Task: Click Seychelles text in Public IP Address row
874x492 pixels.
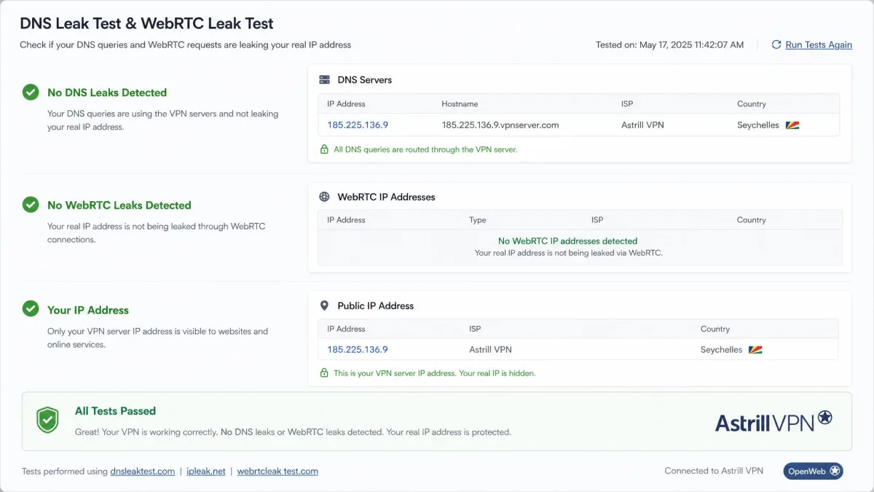Action: [x=722, y=350]
